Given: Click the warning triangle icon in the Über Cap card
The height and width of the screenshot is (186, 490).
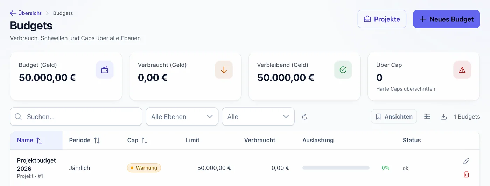Looking at the screenshot, I should point(462,70).
